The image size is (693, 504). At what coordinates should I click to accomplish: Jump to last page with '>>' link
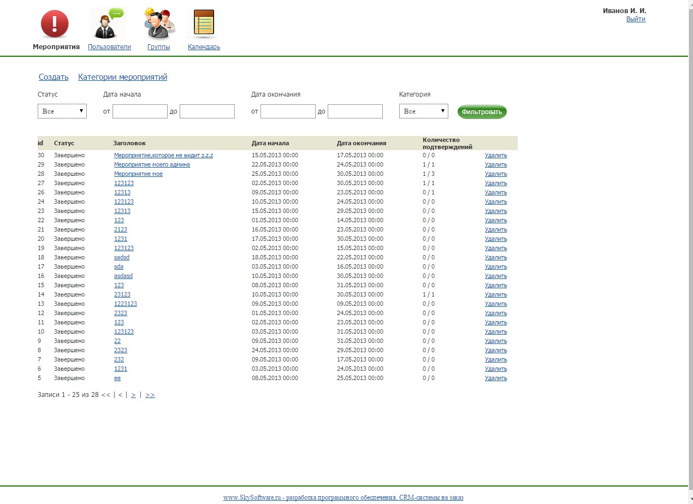point(150,395)
